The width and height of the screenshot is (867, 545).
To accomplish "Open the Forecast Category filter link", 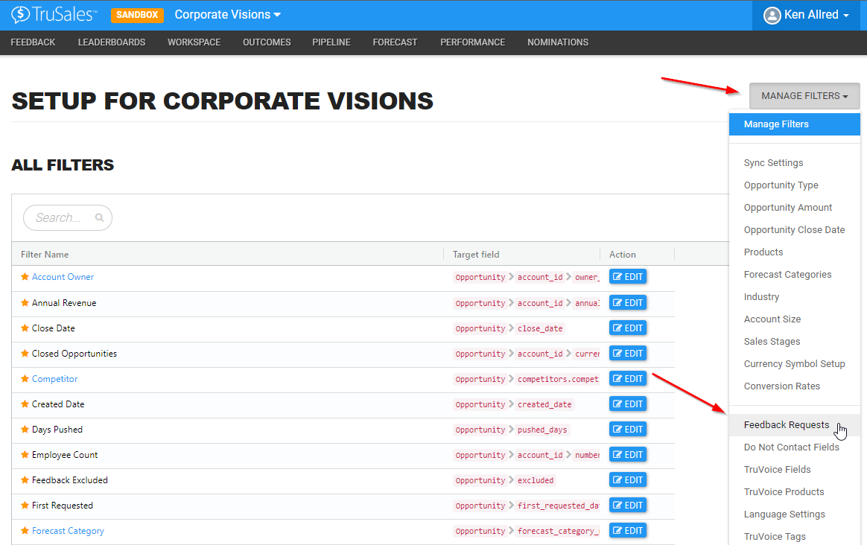I will pos(68,531).
